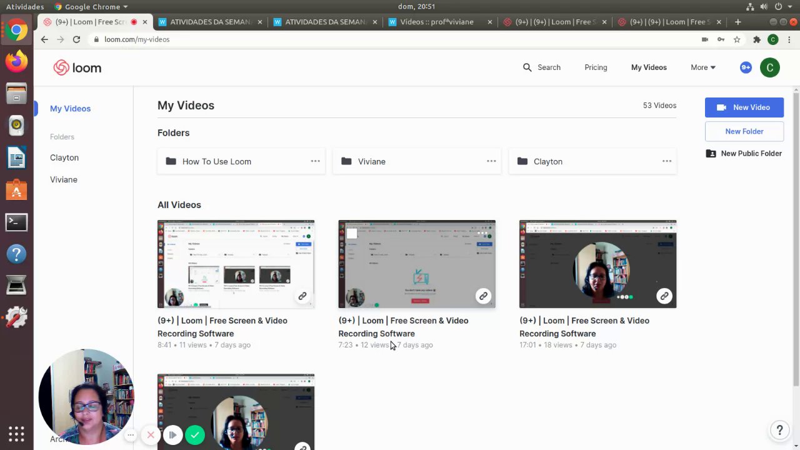Copy link of the 17:01 video

664,296
